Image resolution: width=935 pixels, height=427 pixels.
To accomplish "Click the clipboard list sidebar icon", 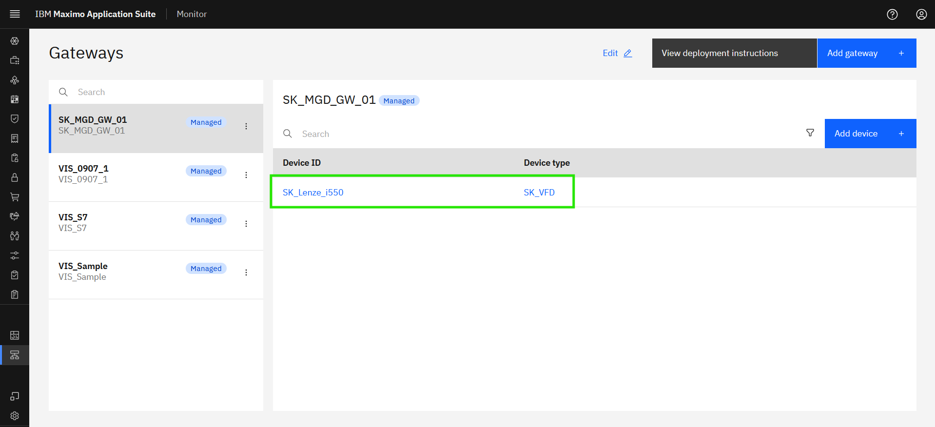I will pos(15,294).
